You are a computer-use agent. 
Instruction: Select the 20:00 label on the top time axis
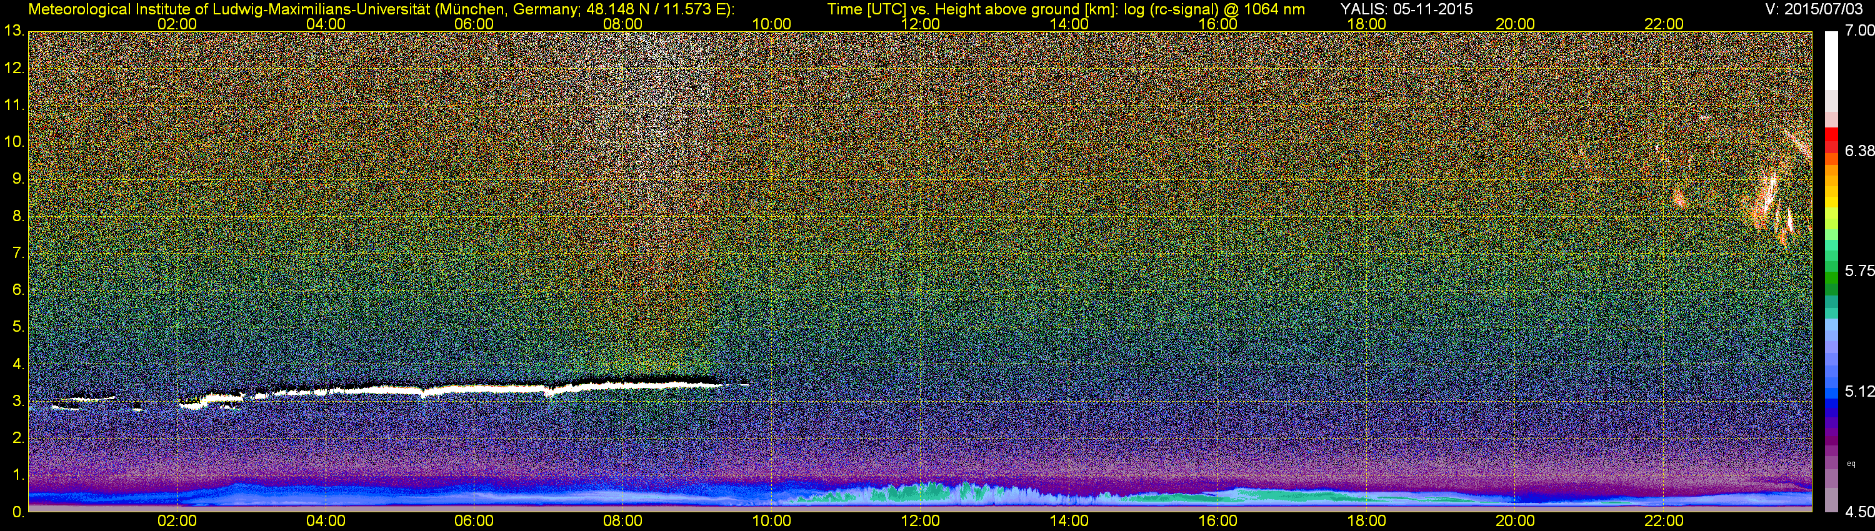1516,24
